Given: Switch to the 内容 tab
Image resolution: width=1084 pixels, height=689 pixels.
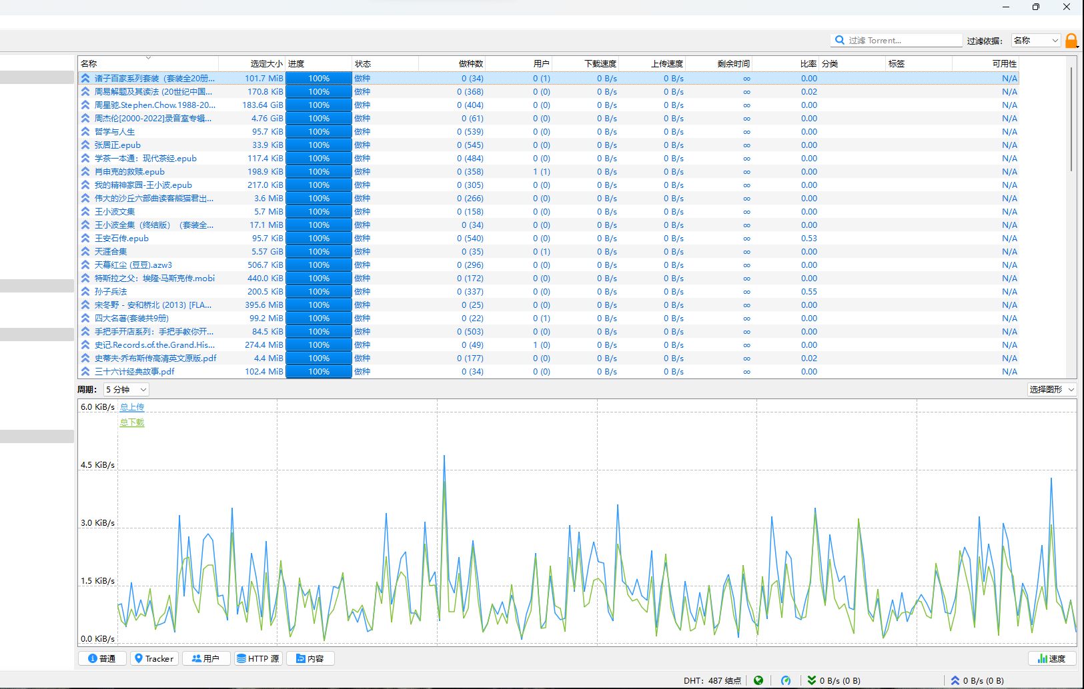Looking at the screenshot, I should click(310, 658).
